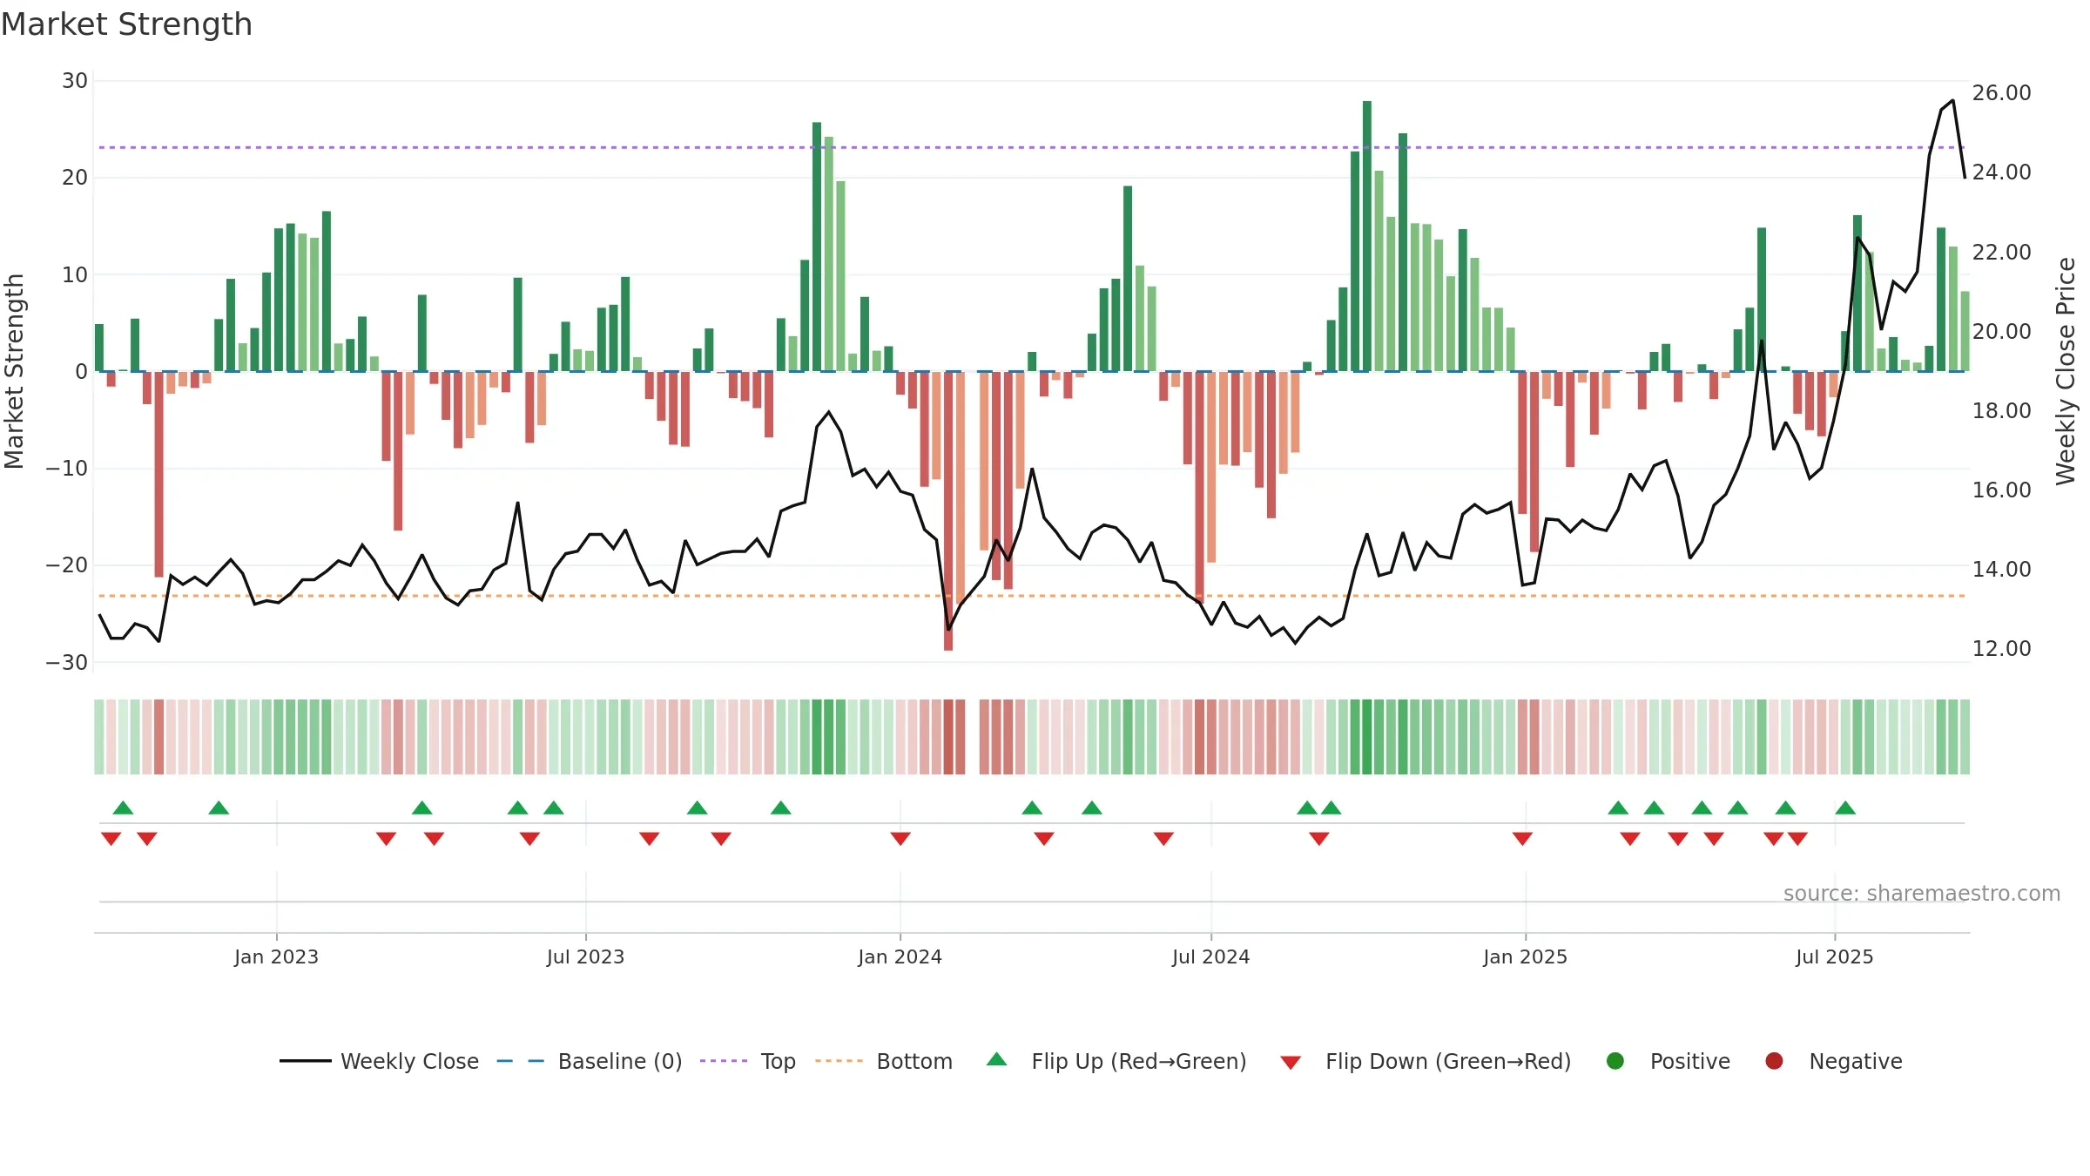This screenshot has height=1176, width=2090.
Task: Click the Jan 2025 x-axis label
Action: (1525, 956)
